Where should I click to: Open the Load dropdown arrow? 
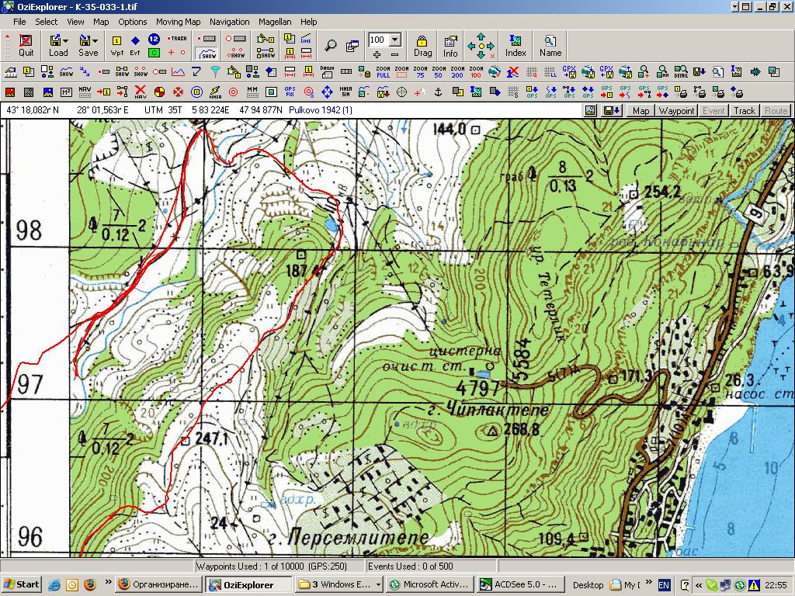point(65,40)
